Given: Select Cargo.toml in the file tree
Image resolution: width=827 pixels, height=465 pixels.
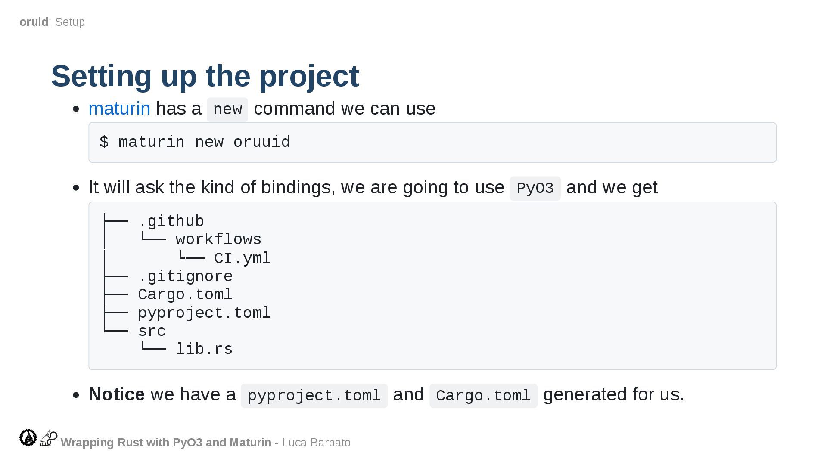Looking at the screenshot, I should pyautogui.click(x=185, y=294).
